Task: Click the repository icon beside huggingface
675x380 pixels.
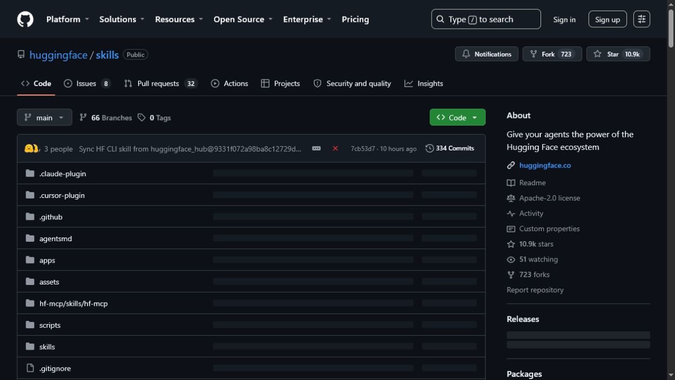Action: point(21,54)
